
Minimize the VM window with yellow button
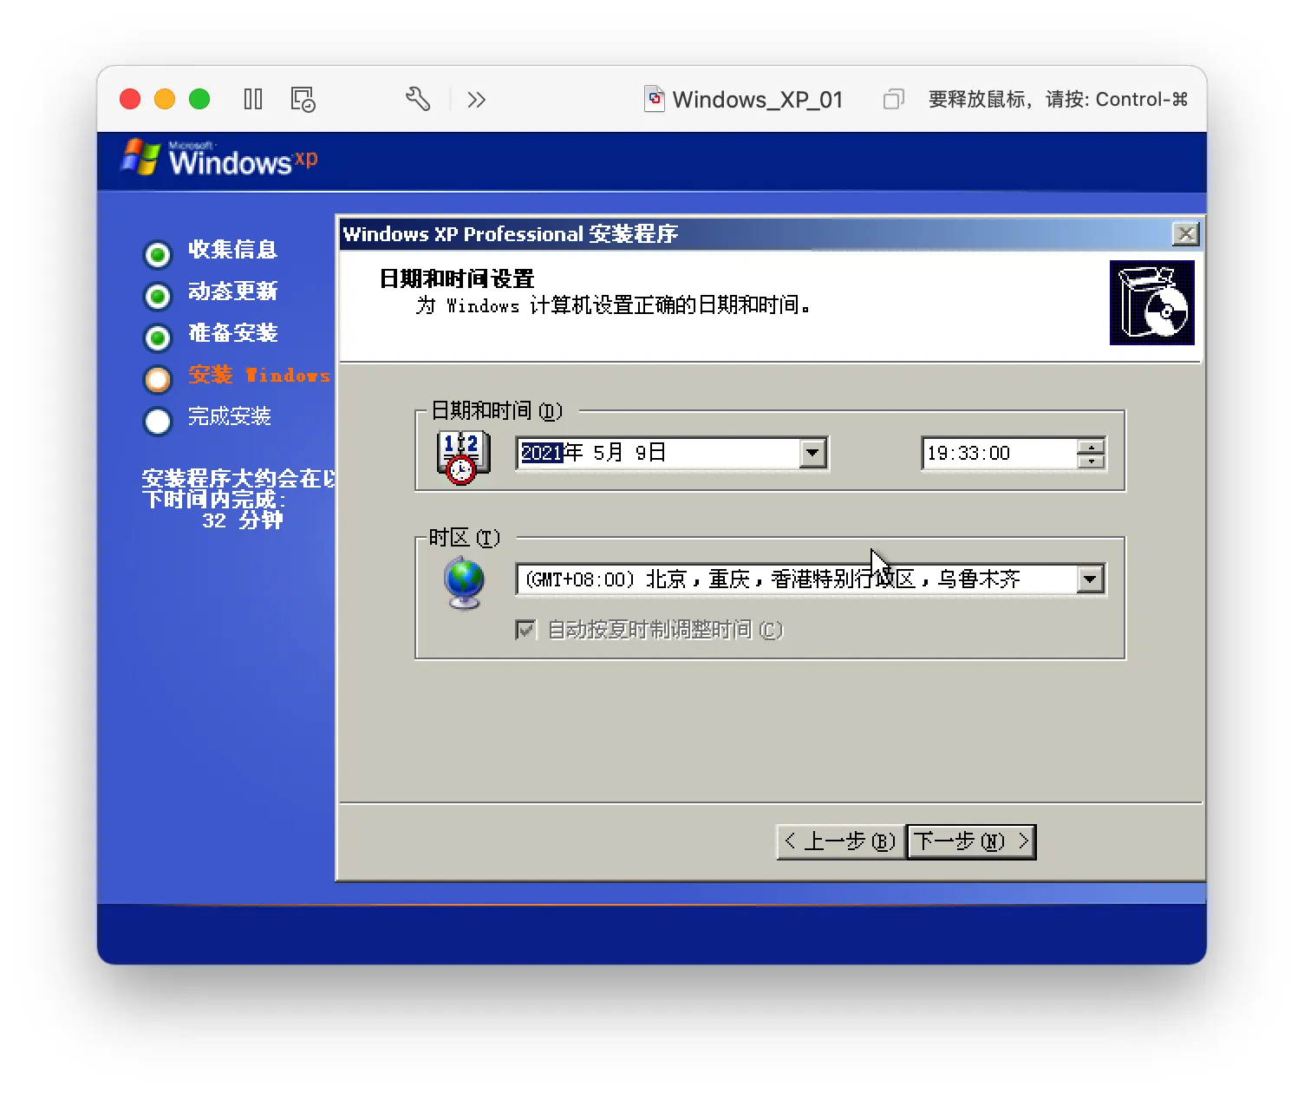tap(165, 99)
